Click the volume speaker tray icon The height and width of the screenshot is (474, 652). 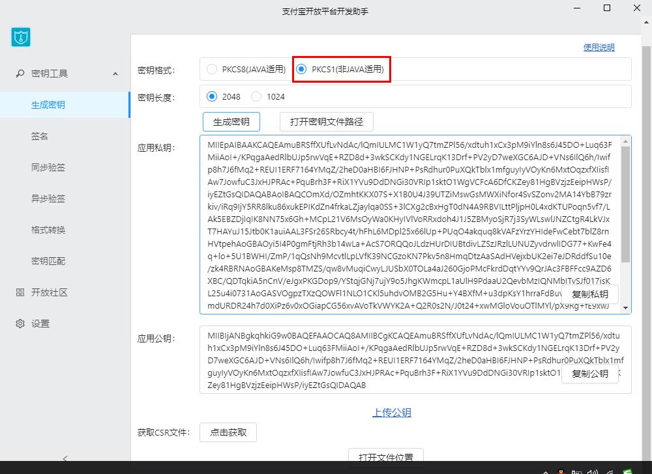point(592,471)
